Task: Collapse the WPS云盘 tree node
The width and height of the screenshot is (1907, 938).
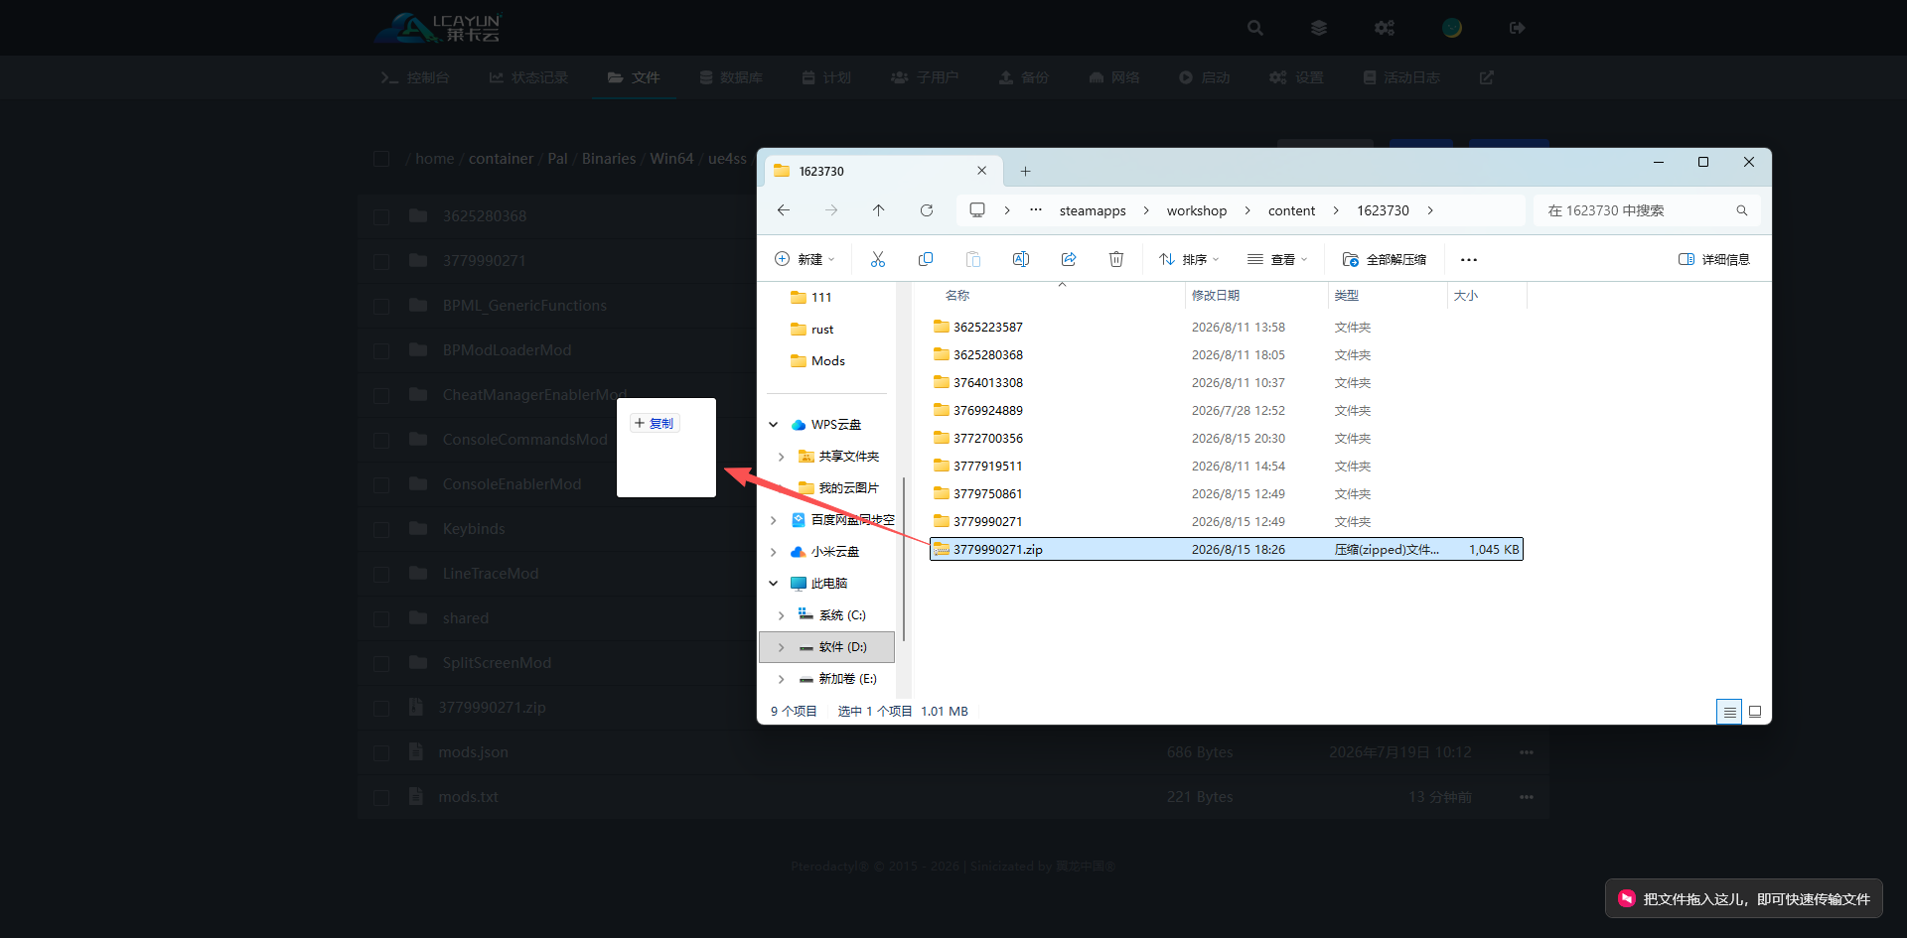Action: [x=774, y=425]
